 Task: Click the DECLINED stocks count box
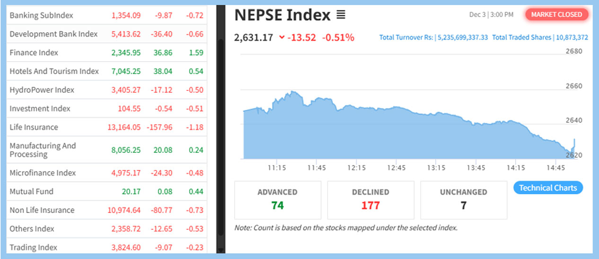[x=370, y=200]
